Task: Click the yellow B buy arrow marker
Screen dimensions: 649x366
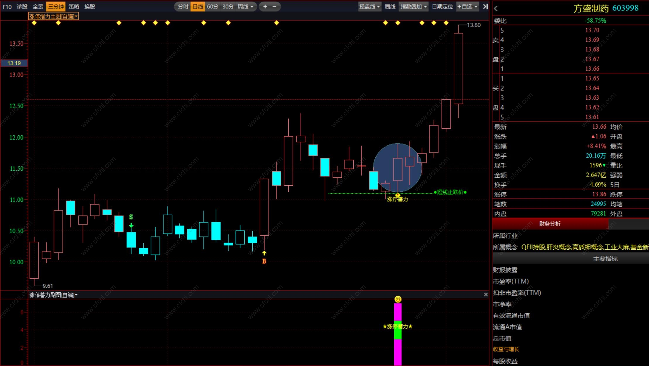Action: (x=264, y=253)
